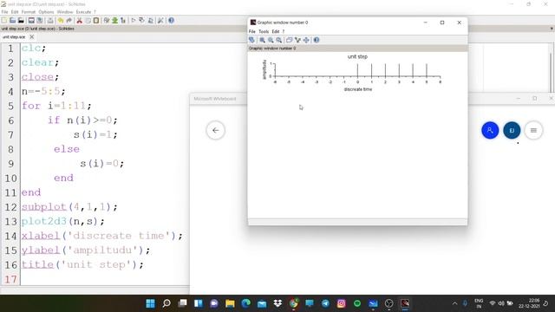This screenshot has height=312, width=555.
Task: Open the SciNotes Execute menu
Action: [x=83, y=11]
